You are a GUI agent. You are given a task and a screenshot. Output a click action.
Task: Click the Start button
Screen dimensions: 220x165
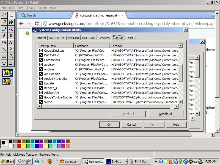8,161
